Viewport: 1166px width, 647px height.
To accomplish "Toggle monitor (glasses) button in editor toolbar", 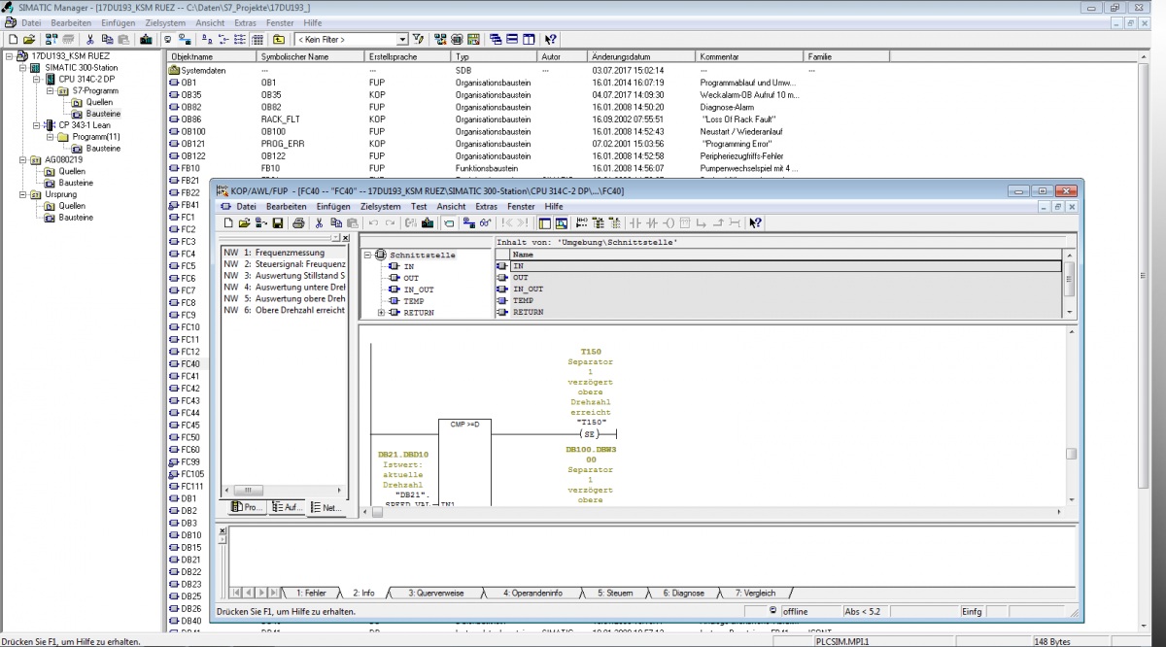I will click(484, 223).
